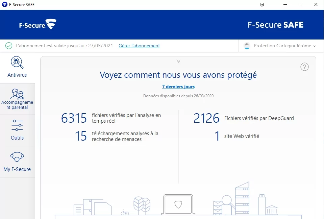This screenshot has height=219, width=324.
Task: Click the Gérer l'abonnement link
Action: (139, 46)
